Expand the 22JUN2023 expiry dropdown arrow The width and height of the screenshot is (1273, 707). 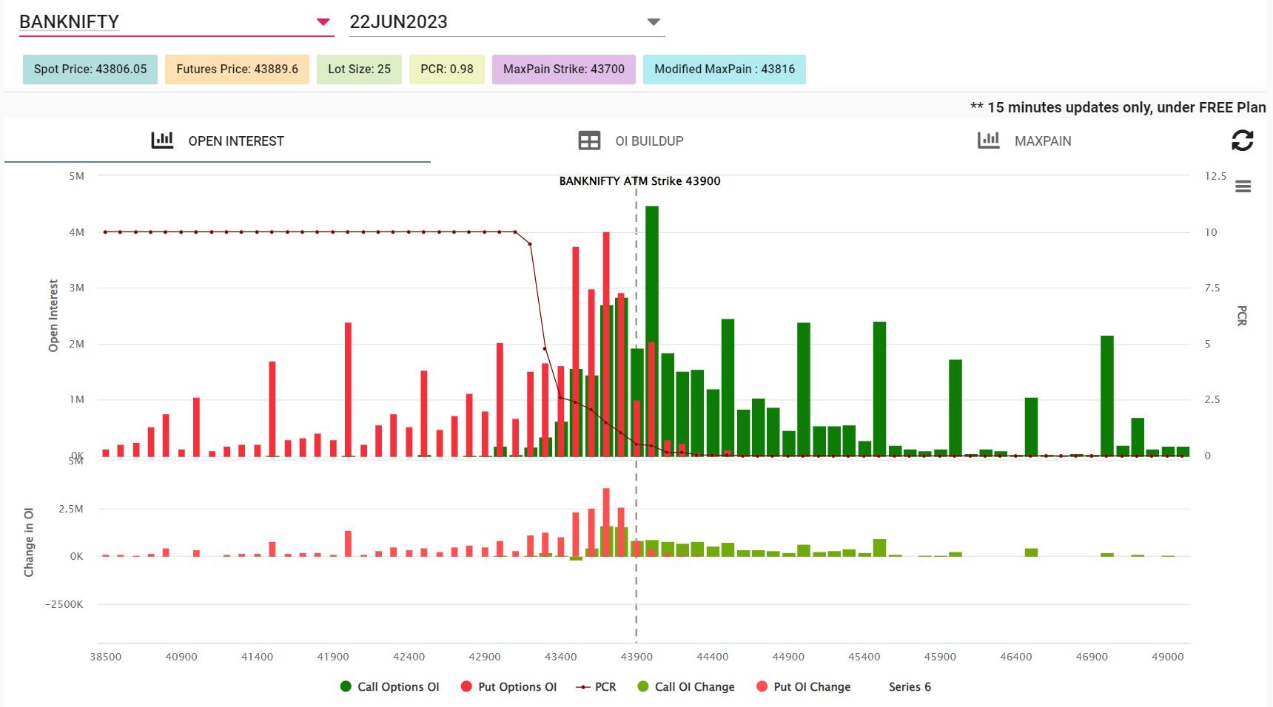[654, 22]
